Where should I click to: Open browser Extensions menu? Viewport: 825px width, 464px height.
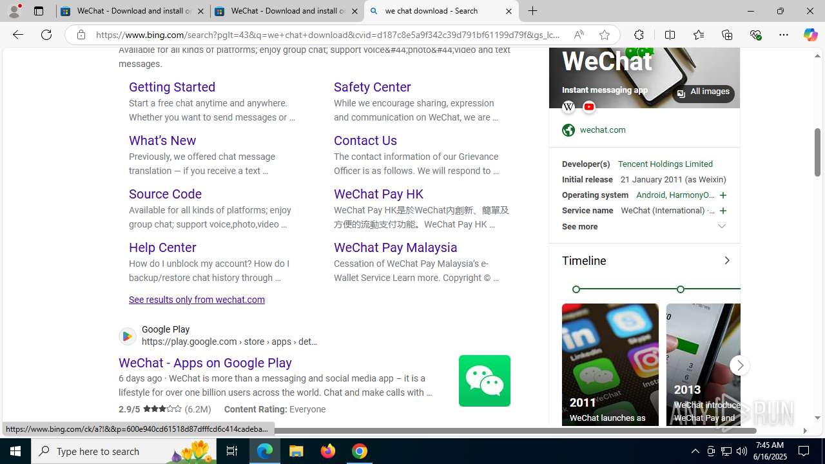pos(639,35)
